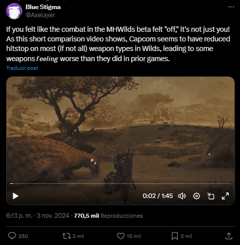The width and height of the screenshot is (240, 245).
Task: Click the Blue Stigma profile avatar
Action: 14,11
